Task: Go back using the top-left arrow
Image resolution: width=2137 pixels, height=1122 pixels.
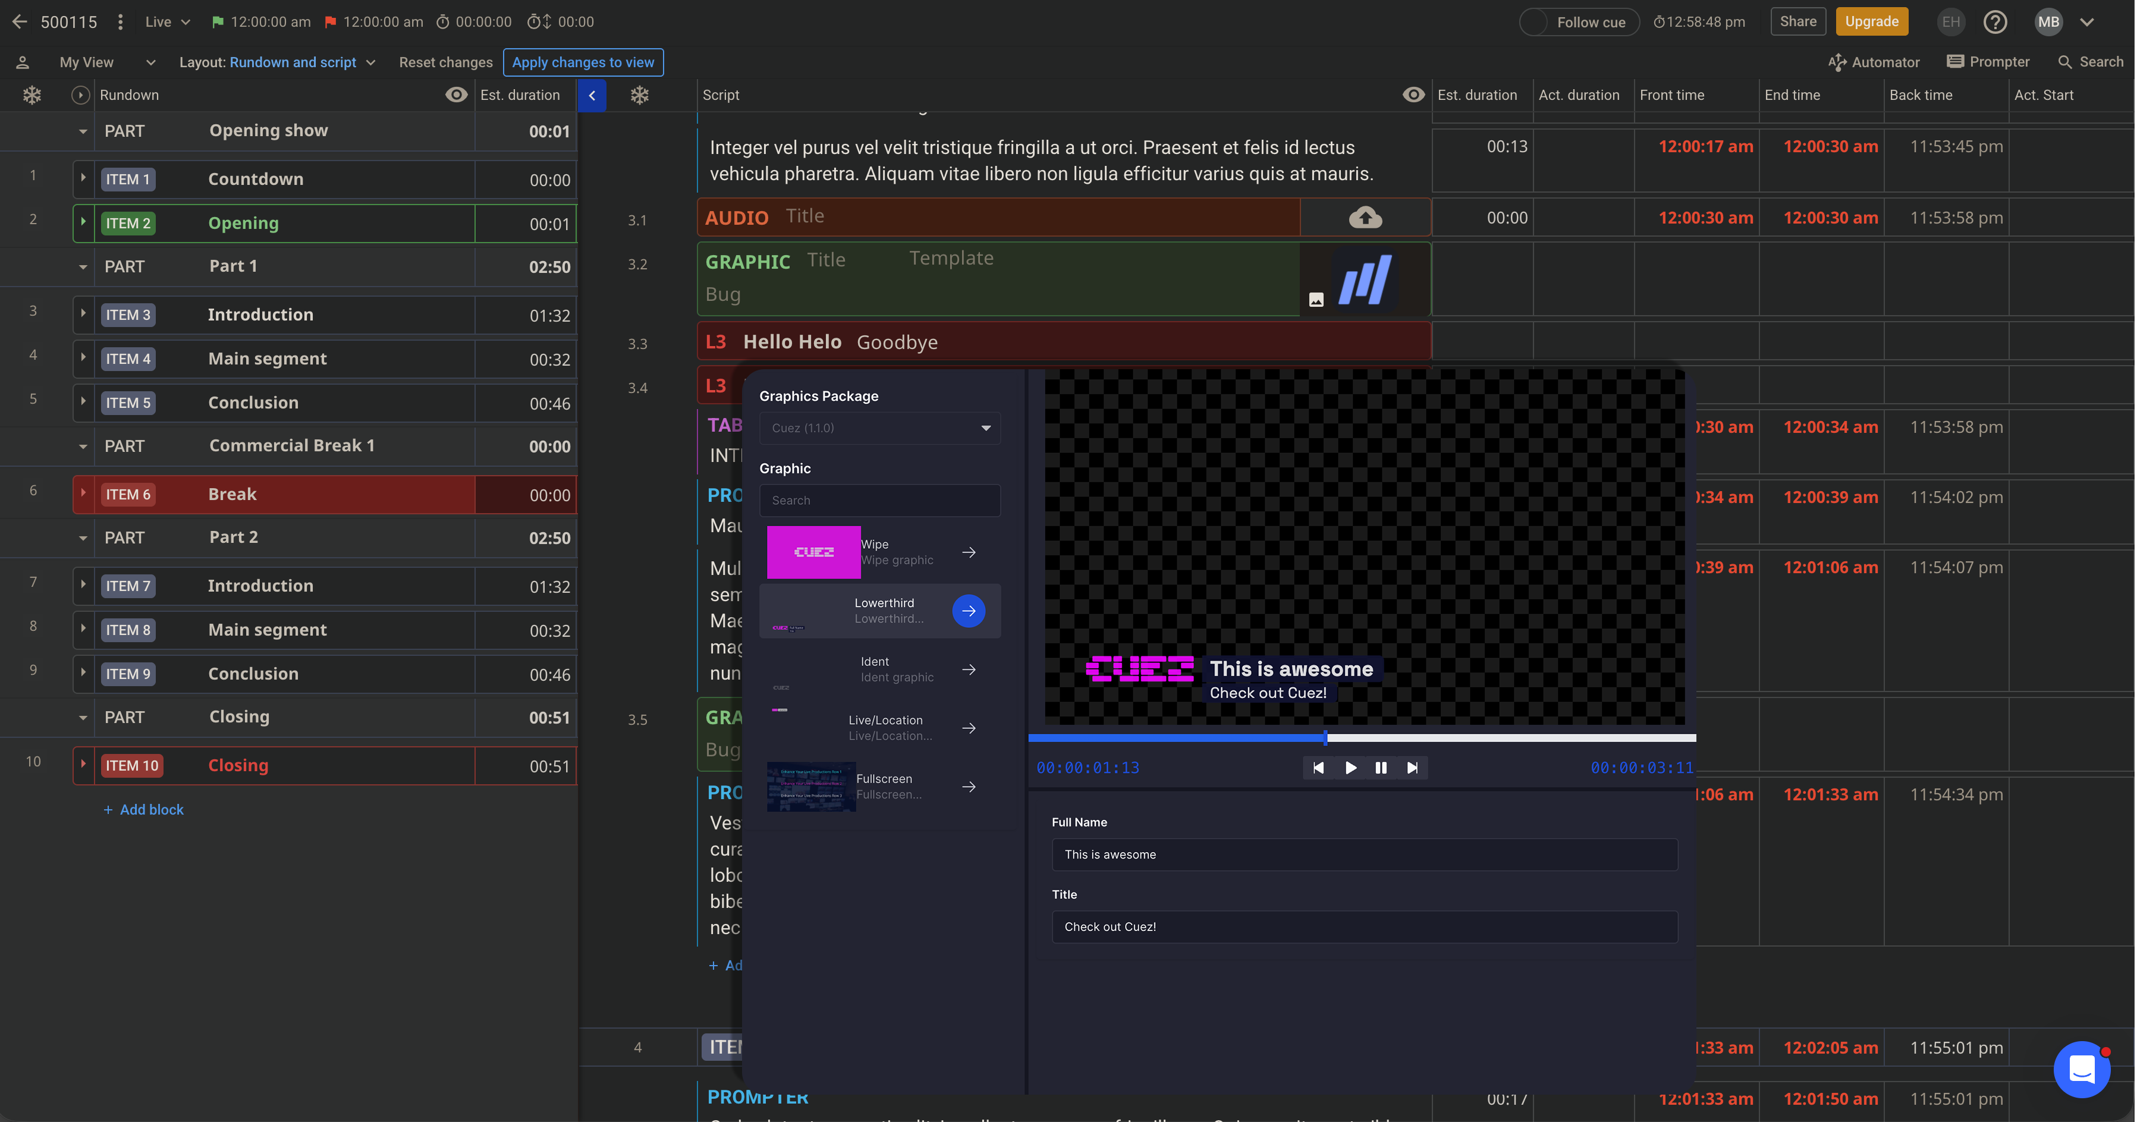Action: coord(19,21)
